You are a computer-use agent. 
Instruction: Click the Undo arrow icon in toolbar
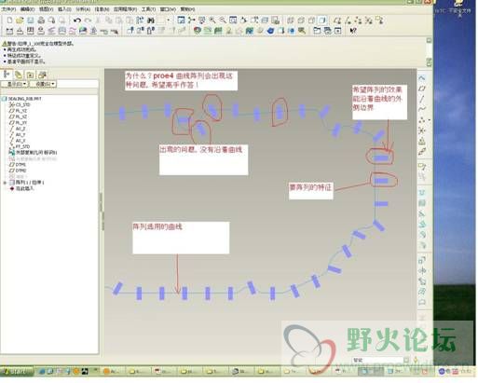click(x=77, y=21)
